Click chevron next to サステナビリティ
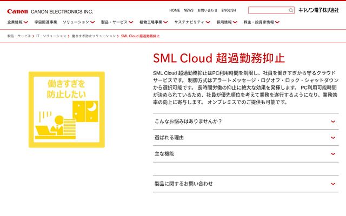346x216 pixels. pos(208,22)
